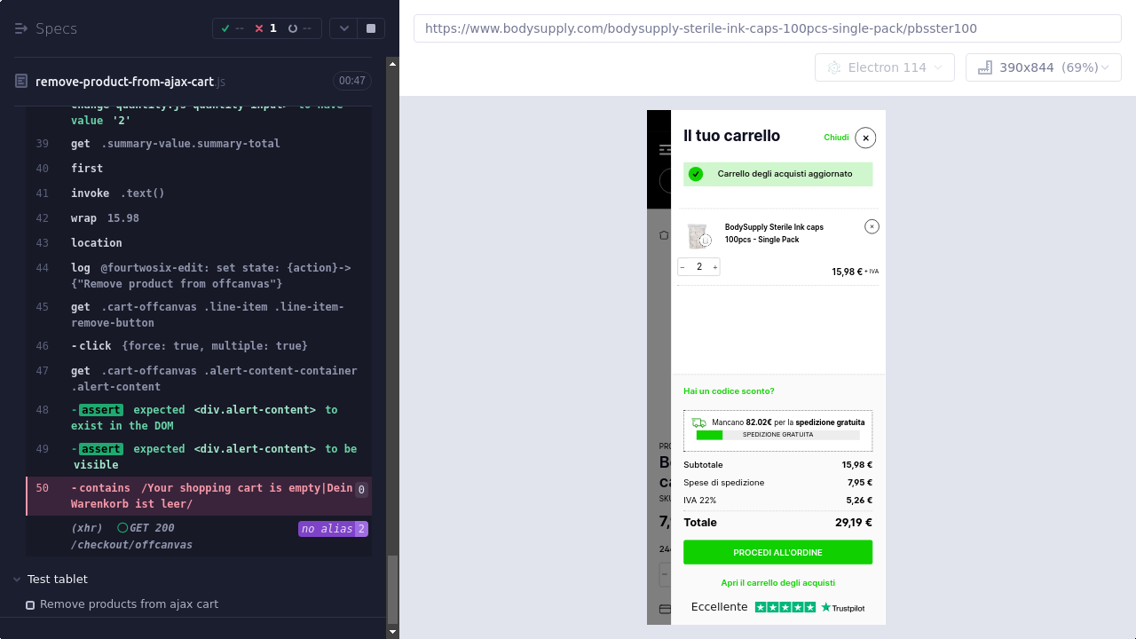Click the URL address field
1136x639 pixels.
coord(767,28)
